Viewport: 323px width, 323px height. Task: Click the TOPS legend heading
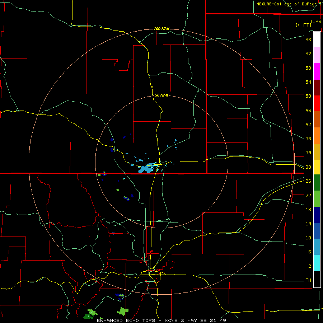click(315, 21)
